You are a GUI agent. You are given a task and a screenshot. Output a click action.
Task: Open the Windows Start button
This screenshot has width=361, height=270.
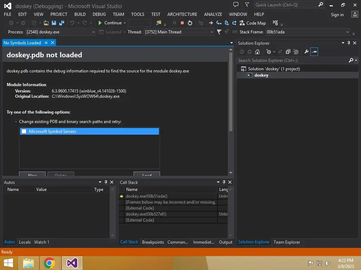pyautogui.click(x=8, y=263)
